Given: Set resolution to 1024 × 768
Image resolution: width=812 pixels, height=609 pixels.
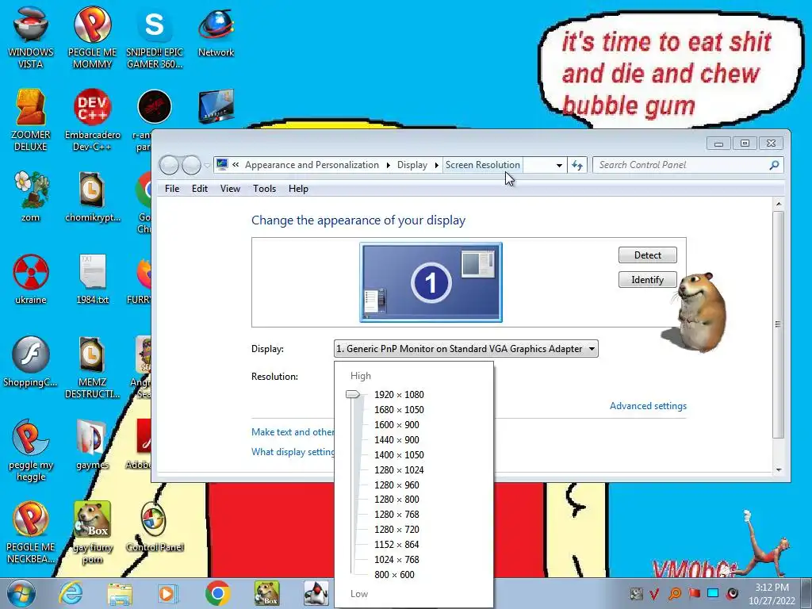Looking at the screenshot, I should [x=396, y=559].
